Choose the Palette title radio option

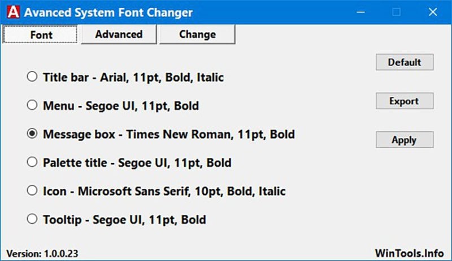coord(32,162)
